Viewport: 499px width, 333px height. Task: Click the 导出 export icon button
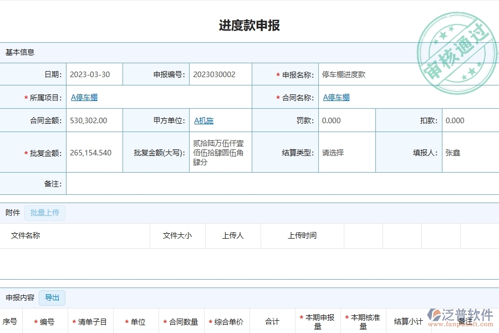coord(52,297)
